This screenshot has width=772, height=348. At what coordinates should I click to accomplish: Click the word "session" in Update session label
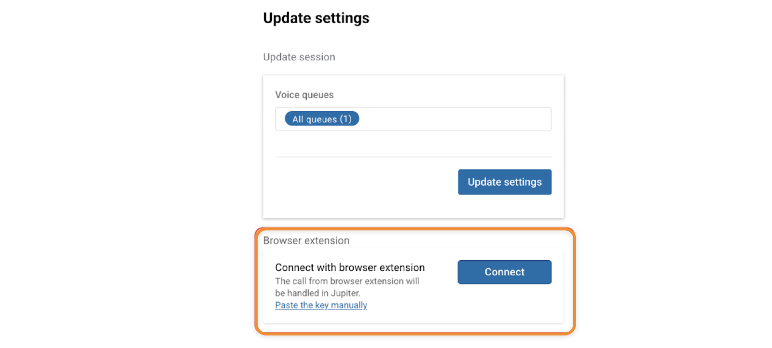click(x=317, y=57)
